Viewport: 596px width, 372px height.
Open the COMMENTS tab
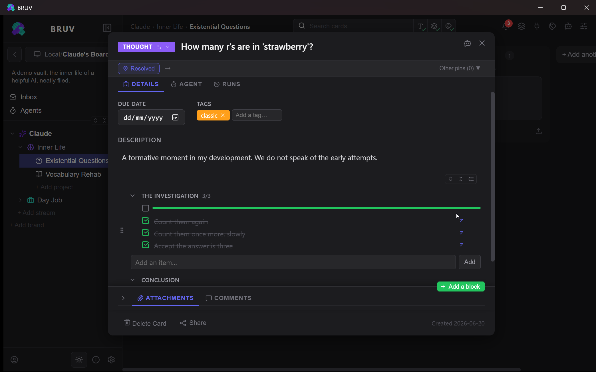(229, 298)
